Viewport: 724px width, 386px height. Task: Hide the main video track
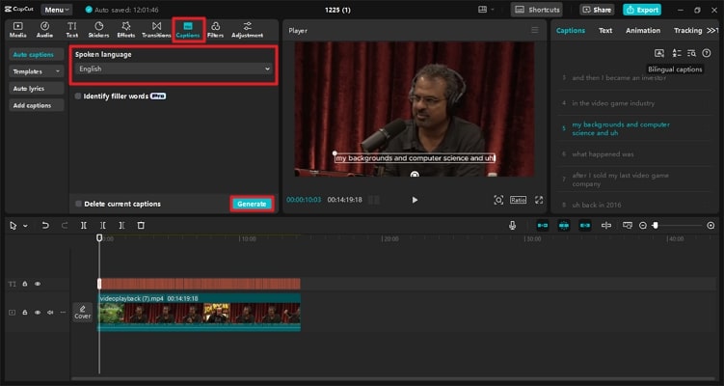coord(38,313)
